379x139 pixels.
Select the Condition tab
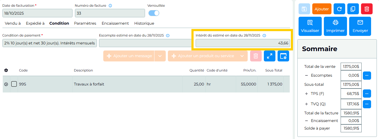[x=59, y=23]
